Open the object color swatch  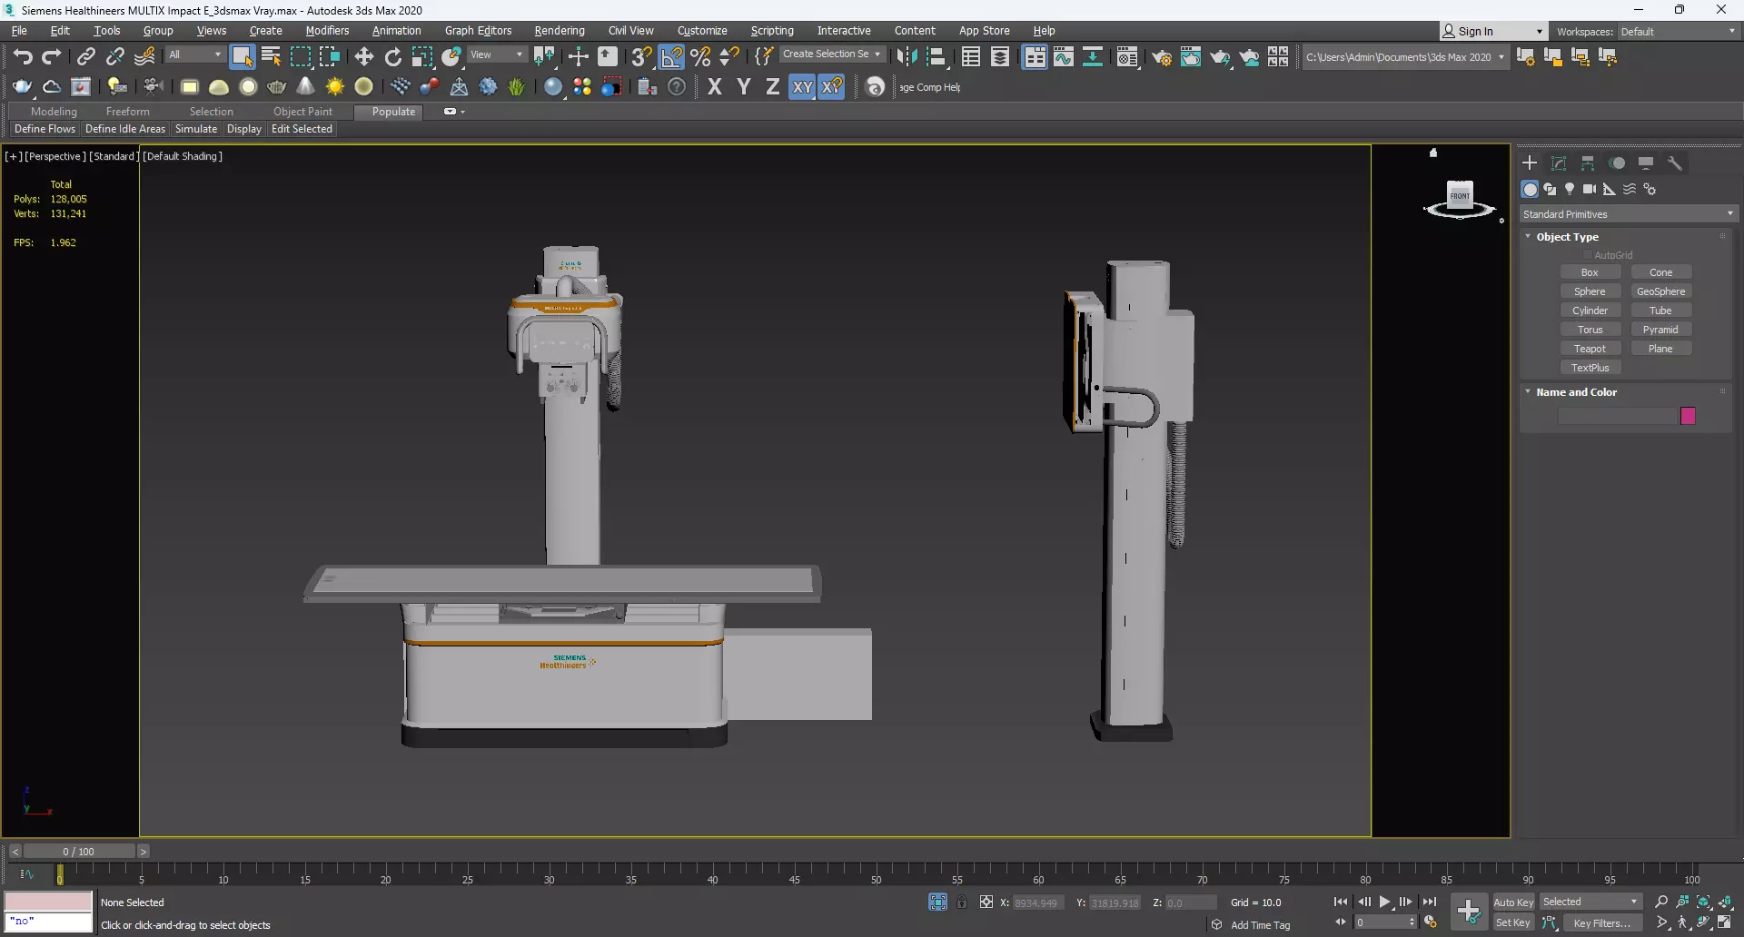[1688, 416]
